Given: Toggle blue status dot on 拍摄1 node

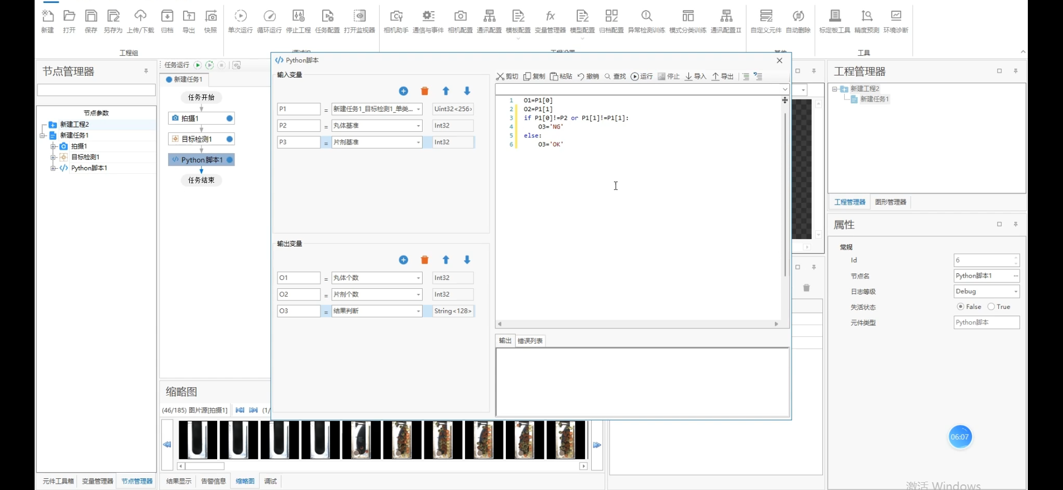Looking at the screenshot, I should (229, 118).
